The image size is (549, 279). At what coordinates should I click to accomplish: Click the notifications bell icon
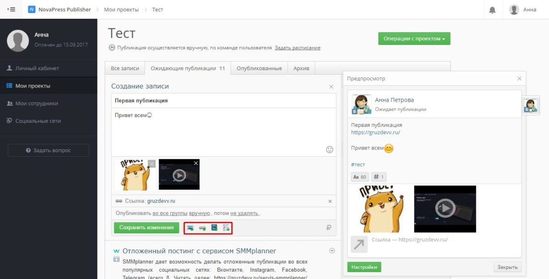(492, 10)
